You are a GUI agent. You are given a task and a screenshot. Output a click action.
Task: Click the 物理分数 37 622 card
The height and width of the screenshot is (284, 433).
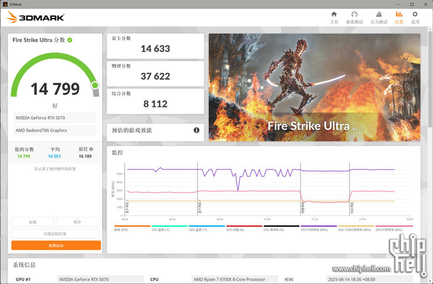tap(155, 74)
